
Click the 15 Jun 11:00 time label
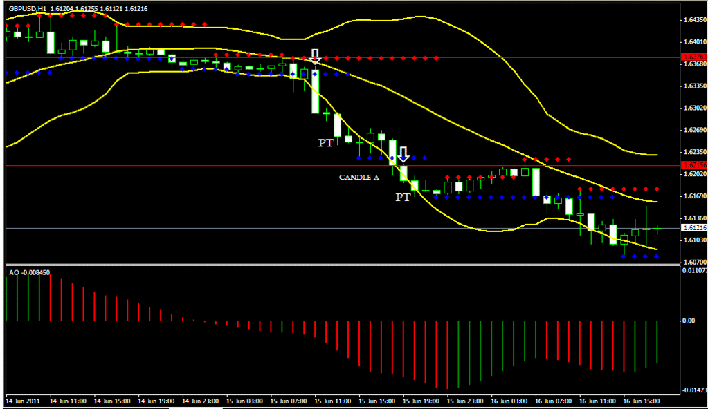coord(333,401)
